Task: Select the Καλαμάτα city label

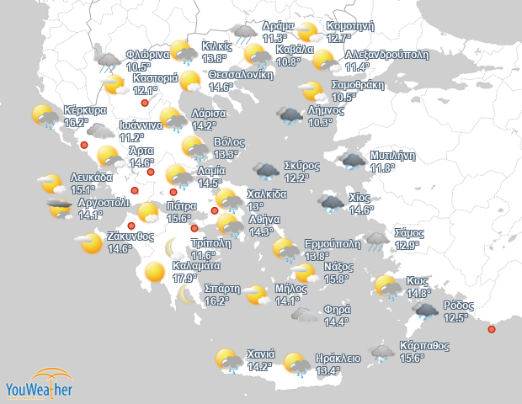Action: tap(196, 266)
